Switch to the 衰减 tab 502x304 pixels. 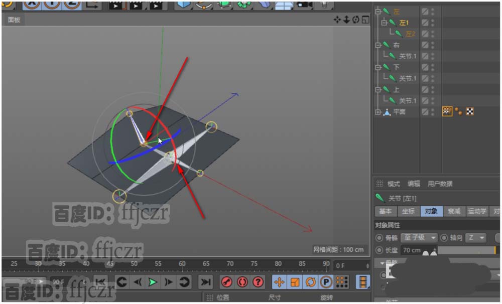click(x=454, y=211)
